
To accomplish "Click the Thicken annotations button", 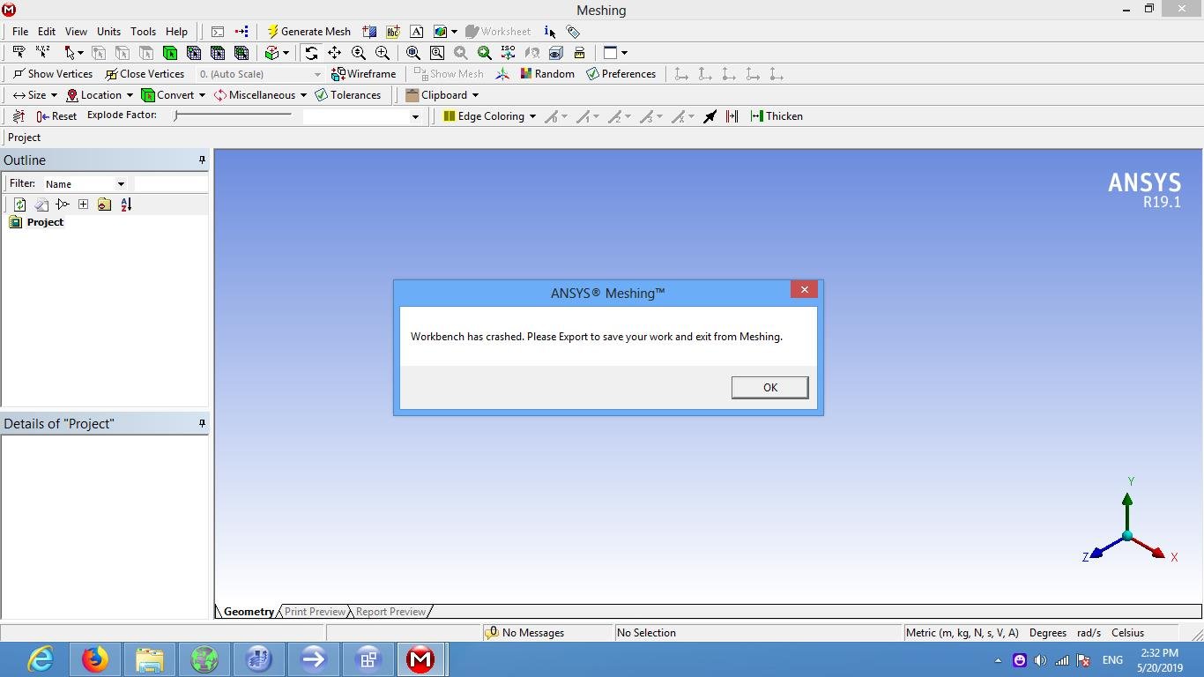I will tap(777, 116).
